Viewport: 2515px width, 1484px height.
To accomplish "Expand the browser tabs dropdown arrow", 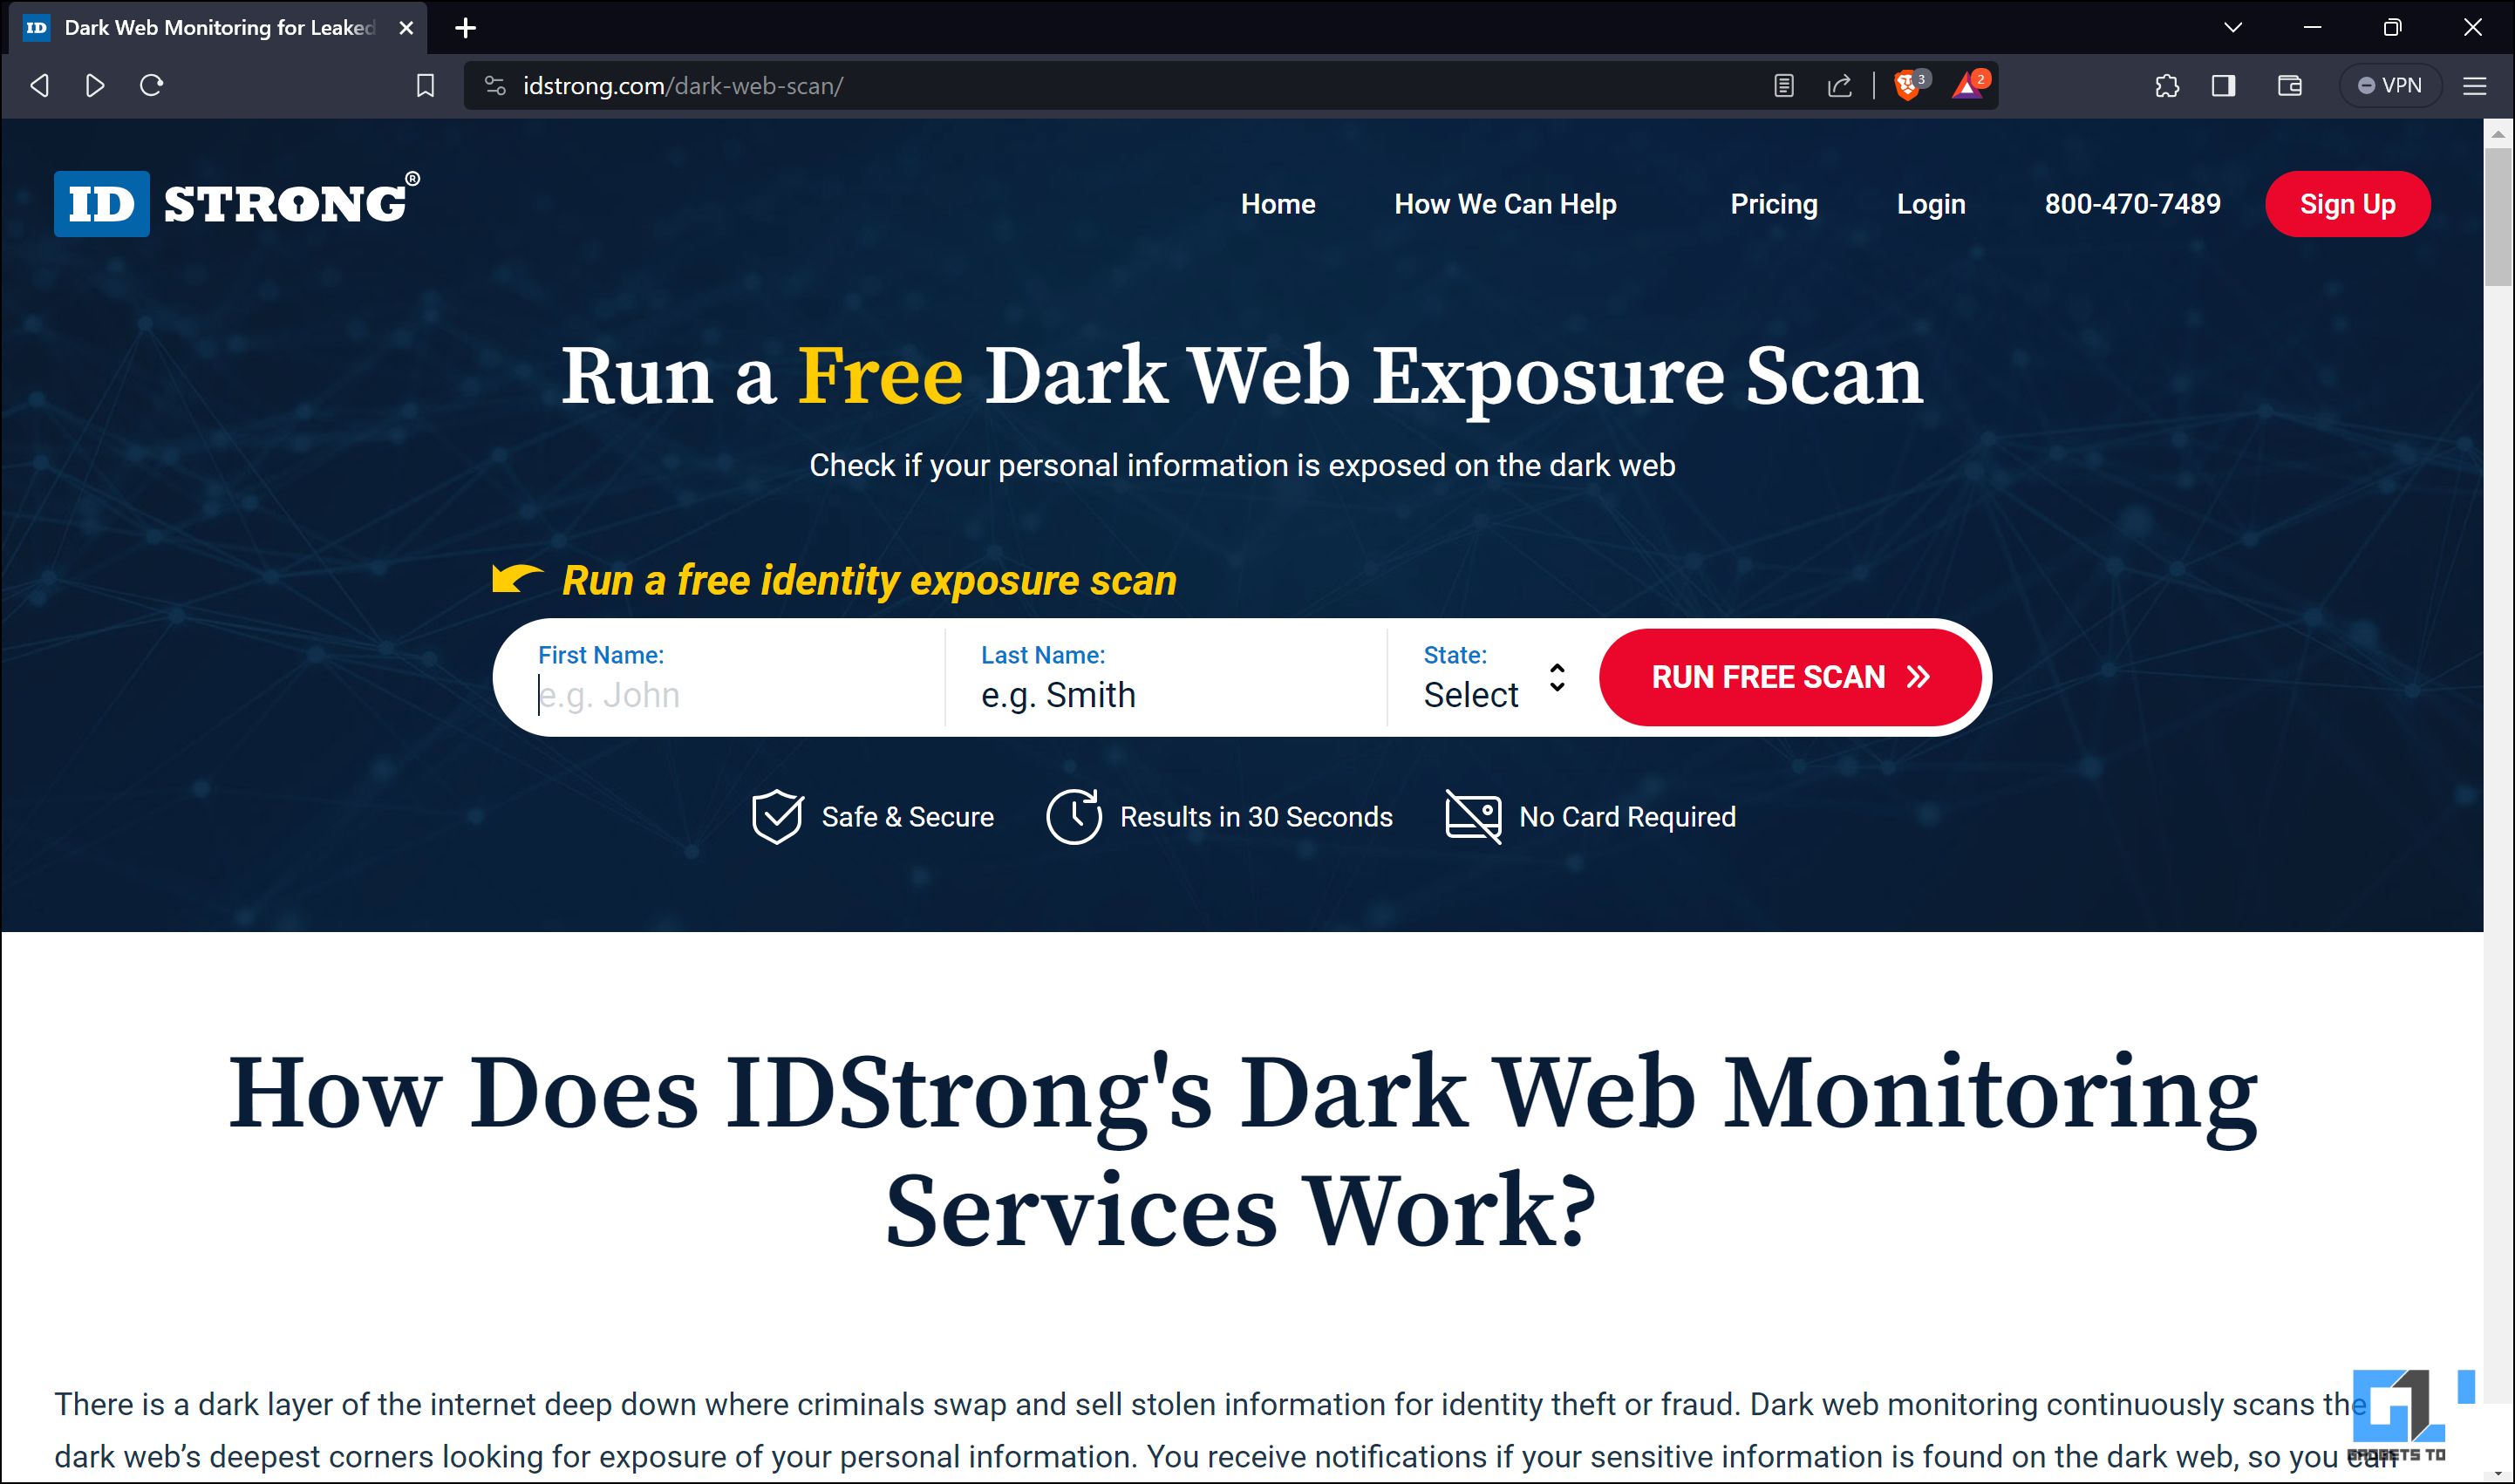I will tap(2234, 26).
